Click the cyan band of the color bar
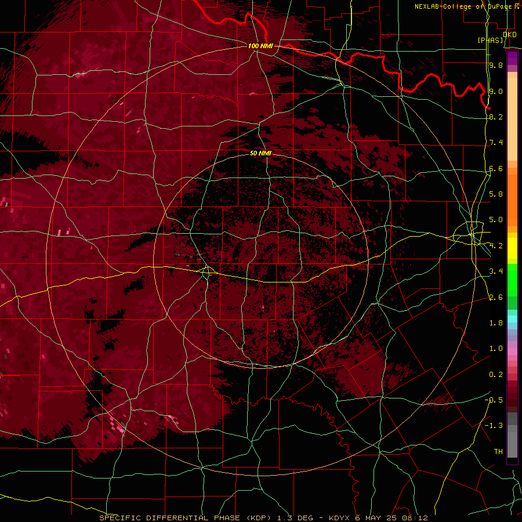This screenshot has height=522, width=522. pos(512,318)
